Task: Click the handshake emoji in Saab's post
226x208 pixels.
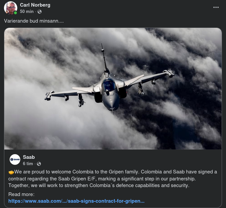Action: [x=11, y=172]
